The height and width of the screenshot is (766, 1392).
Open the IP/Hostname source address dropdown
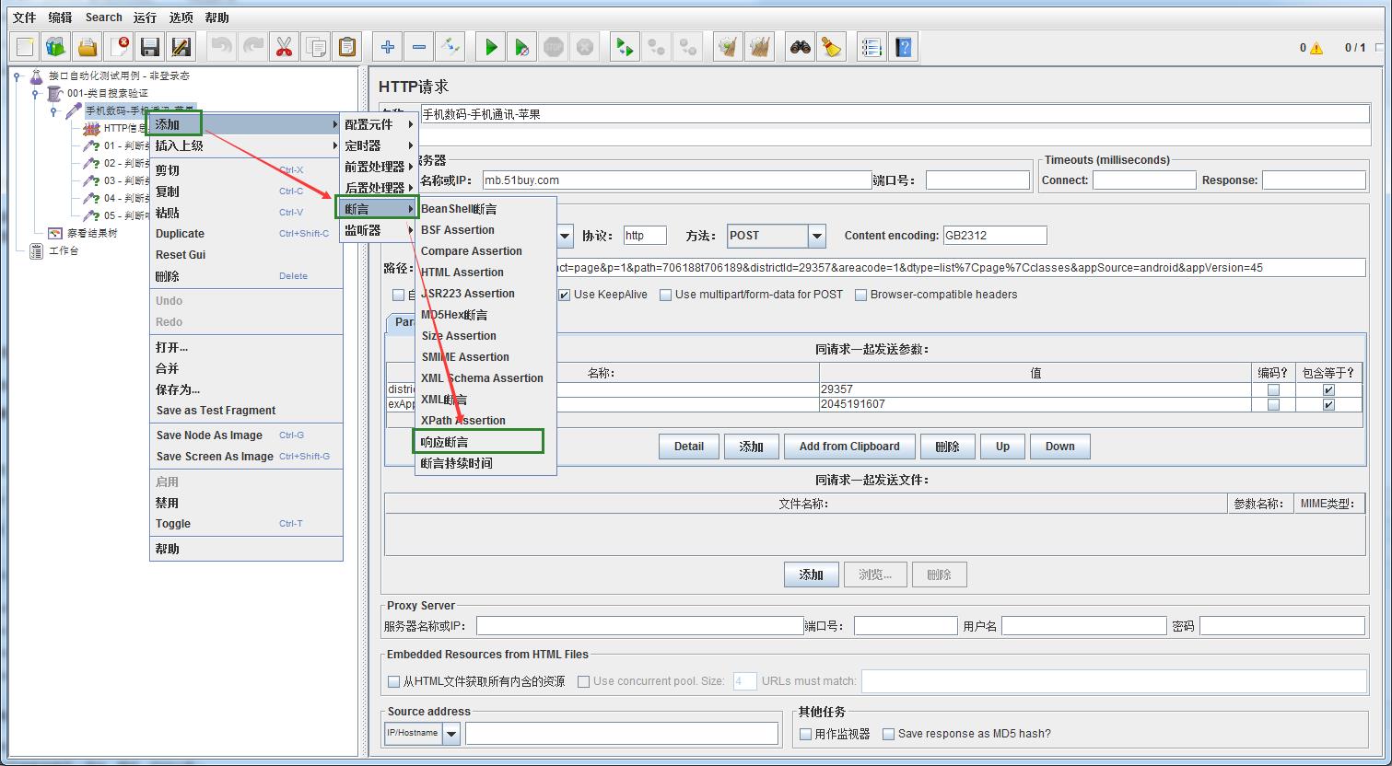[450, 734]
